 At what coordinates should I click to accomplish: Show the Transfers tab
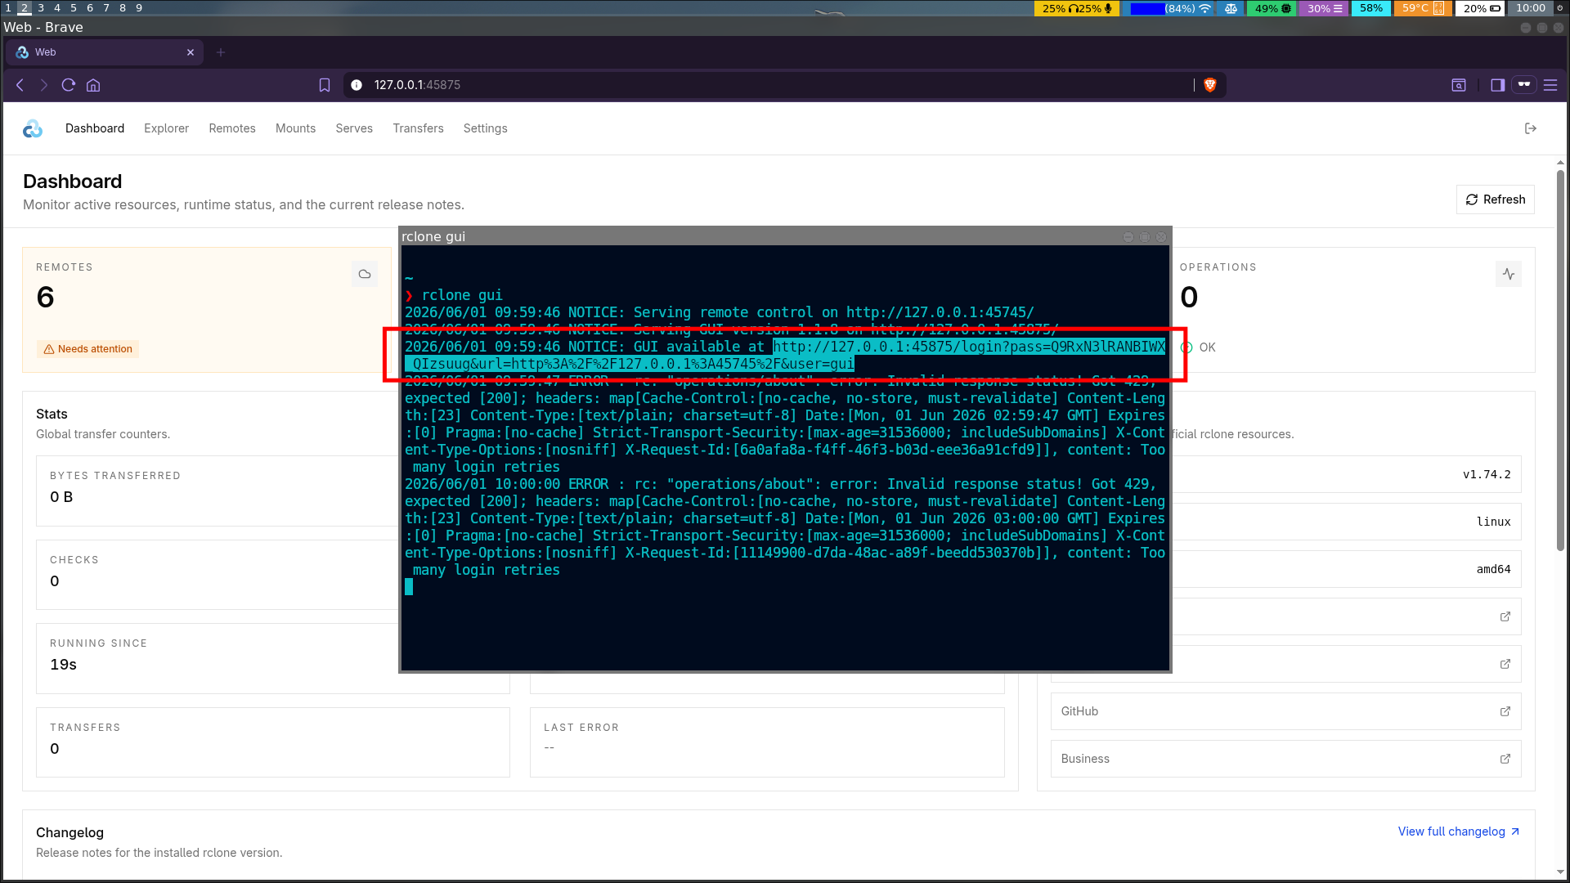[x=418, y=128]
